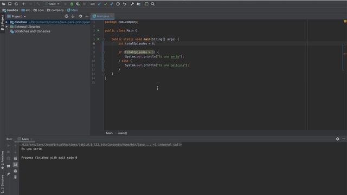
Task: Close the Main.java editor tab
Action: (x=112, y=16)
